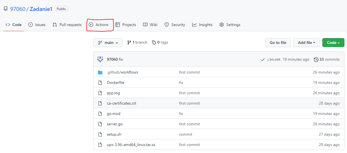The image size is (347, 153).
Task: Open the setup.sh commit message
Action: tap(186, 135)
